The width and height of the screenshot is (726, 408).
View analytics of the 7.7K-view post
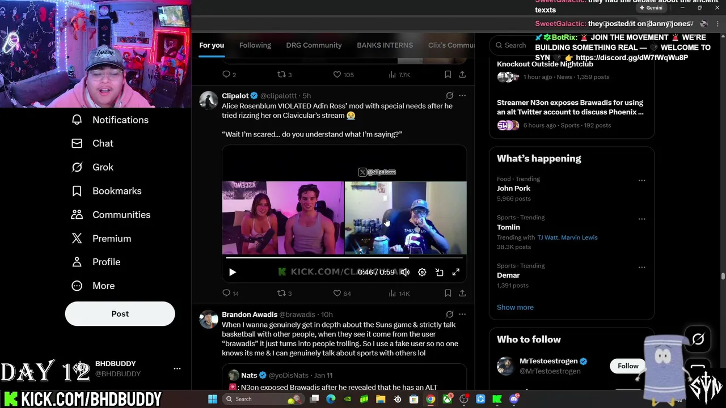click(x=399, y=75)
